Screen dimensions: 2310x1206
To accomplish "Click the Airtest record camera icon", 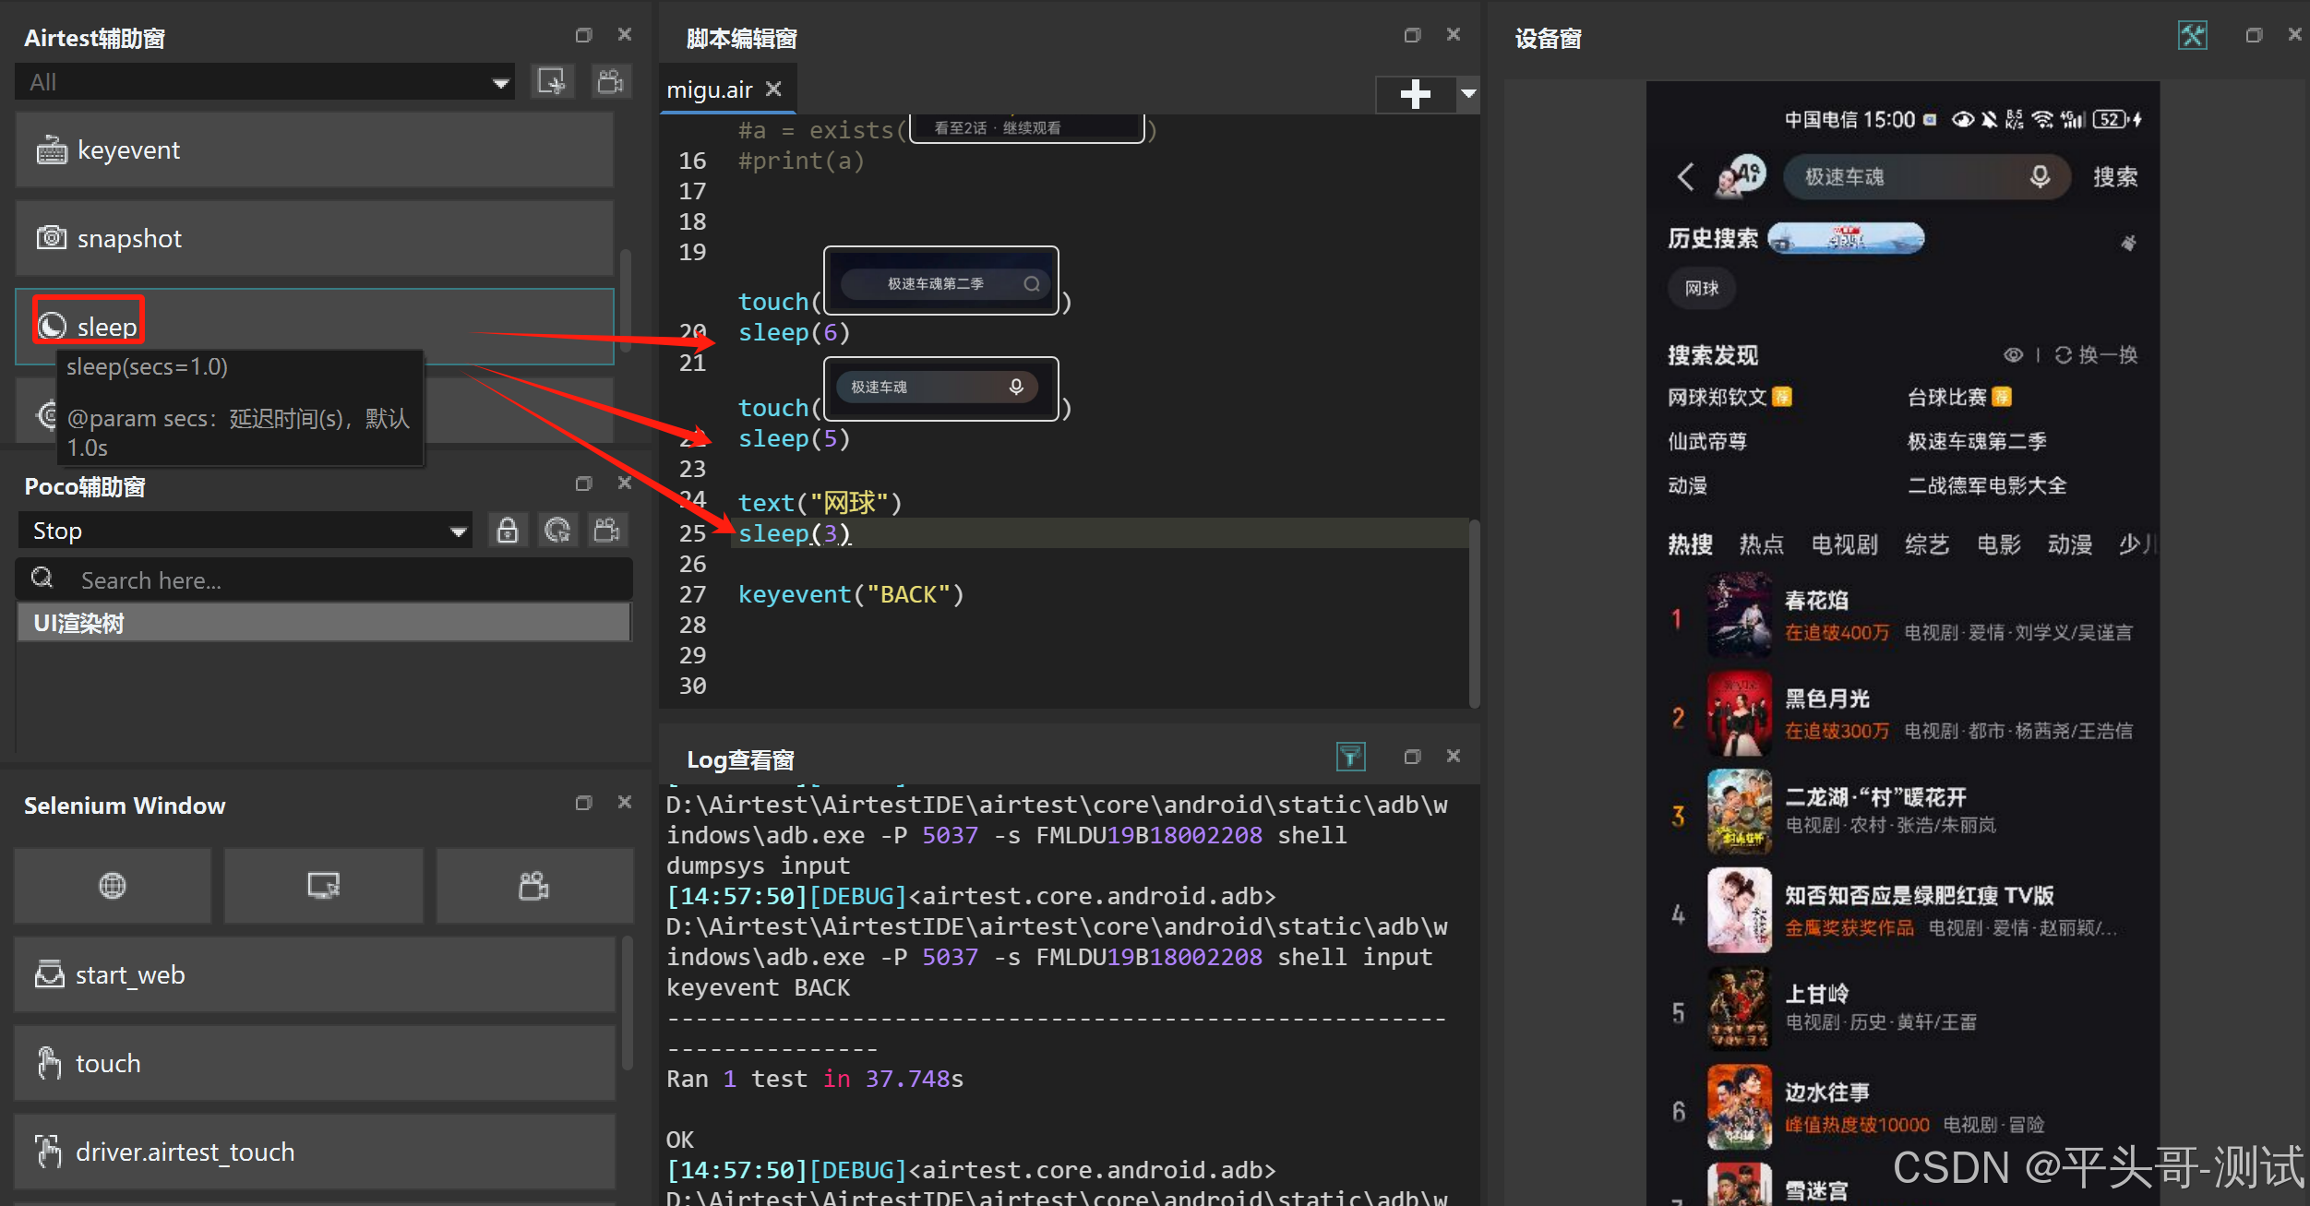I will coord(610,82).
